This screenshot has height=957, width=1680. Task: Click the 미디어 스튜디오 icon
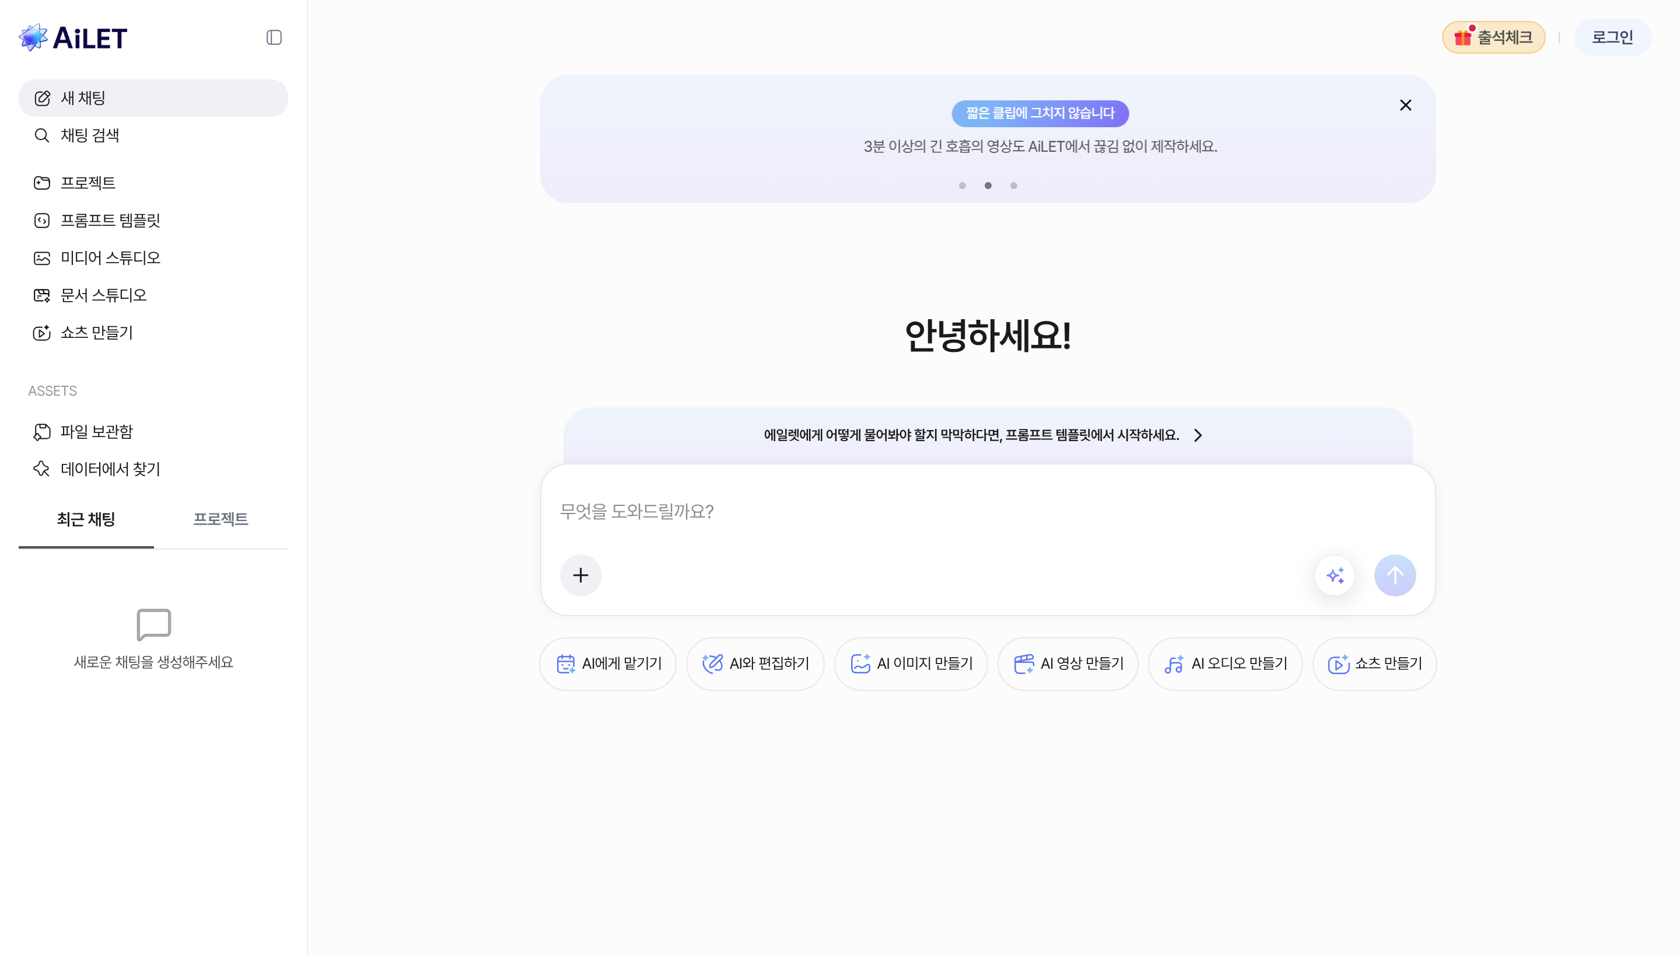click(42, 258)
